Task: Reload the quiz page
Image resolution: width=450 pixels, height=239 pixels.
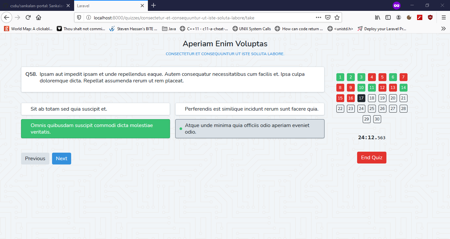Action: coord(28,17)
